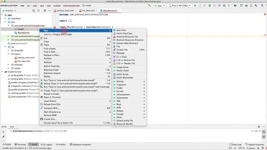267x150 pixels.
Task: Toggle the Build tool window button
Action: (33, 145)
